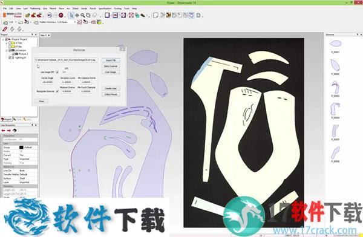Open the Punch menu
363x237 pixels.
click(x=93, y=8)
